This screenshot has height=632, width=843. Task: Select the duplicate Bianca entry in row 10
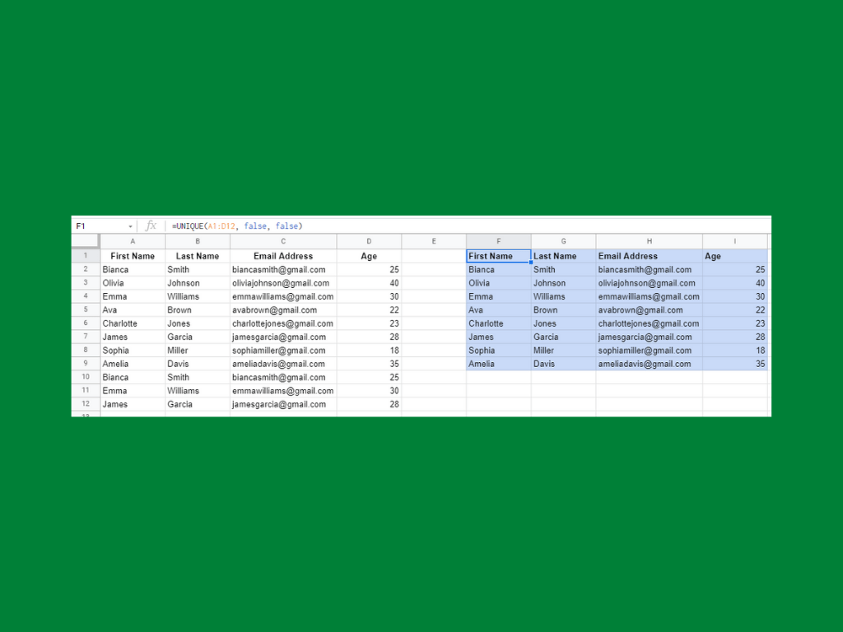[132, 377]
